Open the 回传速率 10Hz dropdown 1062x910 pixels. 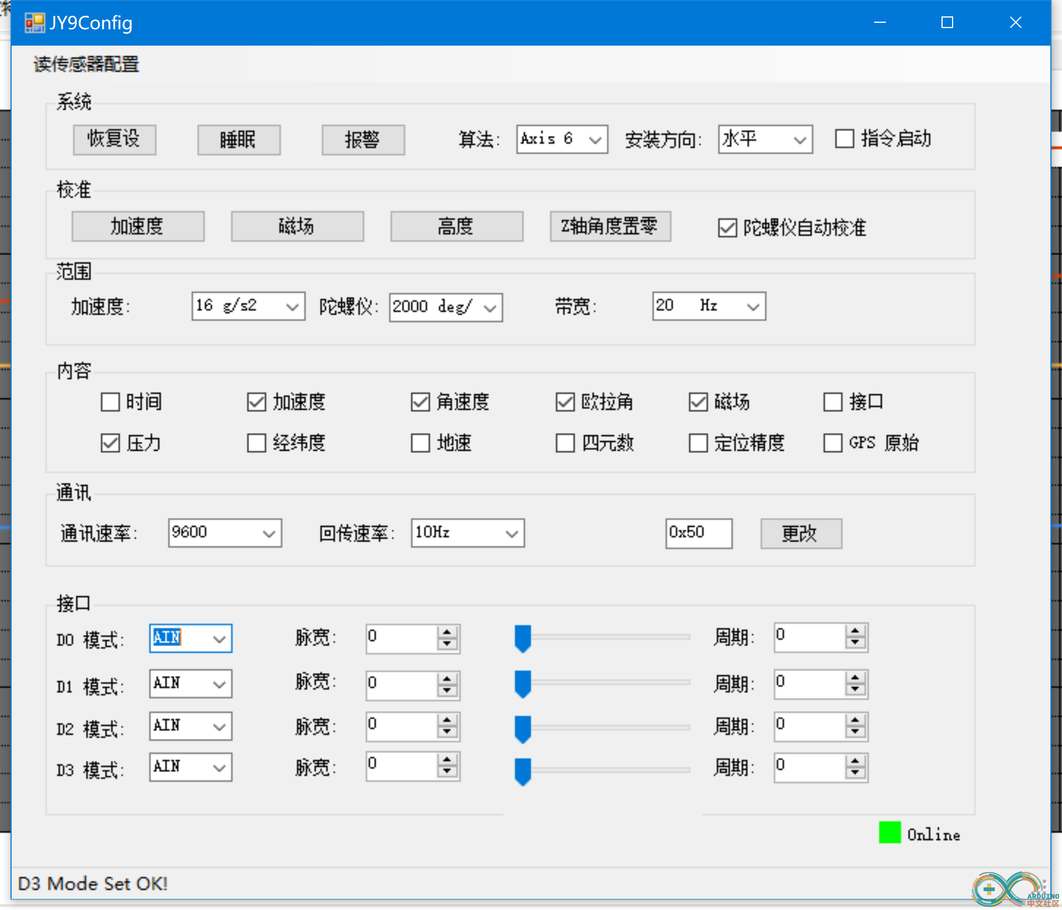tap(468, 533)
